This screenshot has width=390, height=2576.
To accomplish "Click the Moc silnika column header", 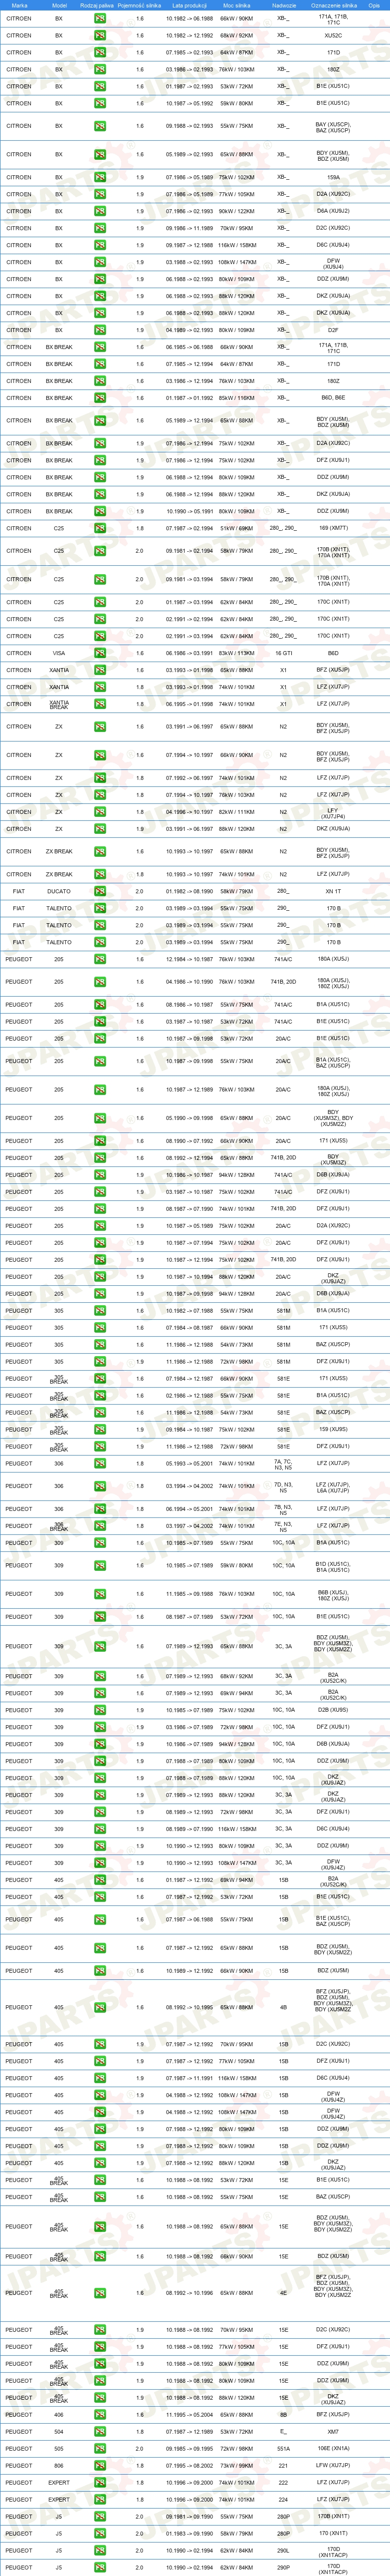I will click(237, 5).
